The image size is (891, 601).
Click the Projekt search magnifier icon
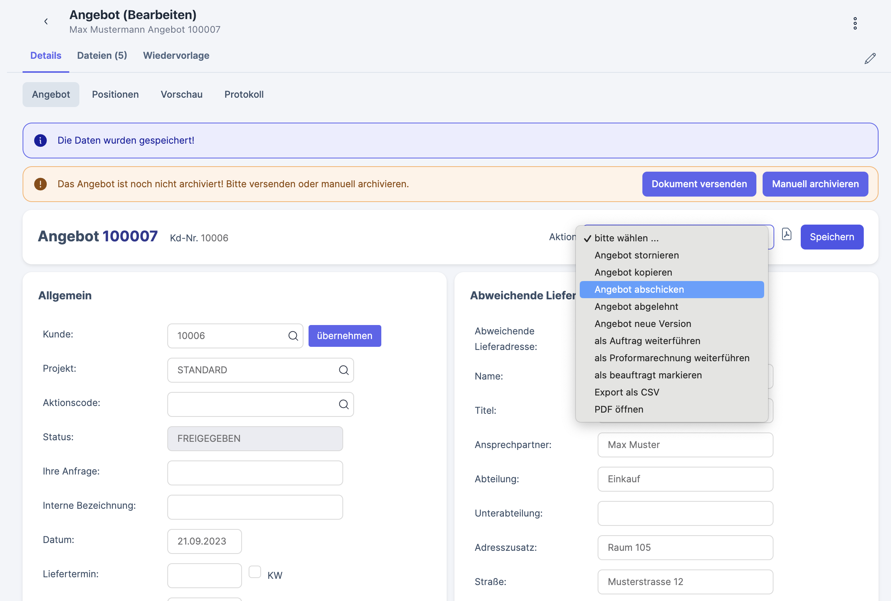[344, 370]
